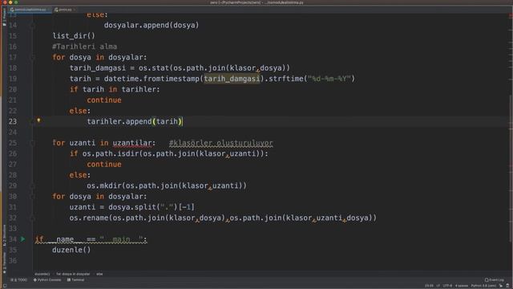513x289 pixels.
Task: Click the memory/inspection icon at far right of status bar
Action: pos(508,286)
